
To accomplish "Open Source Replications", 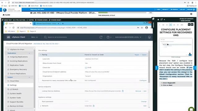I will coord(18,74).
